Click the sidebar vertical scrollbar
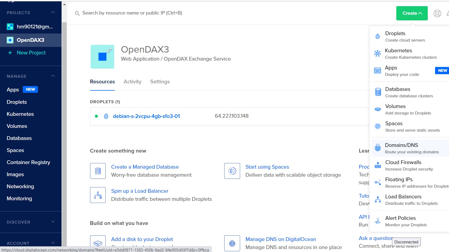This screenshot has height=252, width=449. (x=64, y=134)
